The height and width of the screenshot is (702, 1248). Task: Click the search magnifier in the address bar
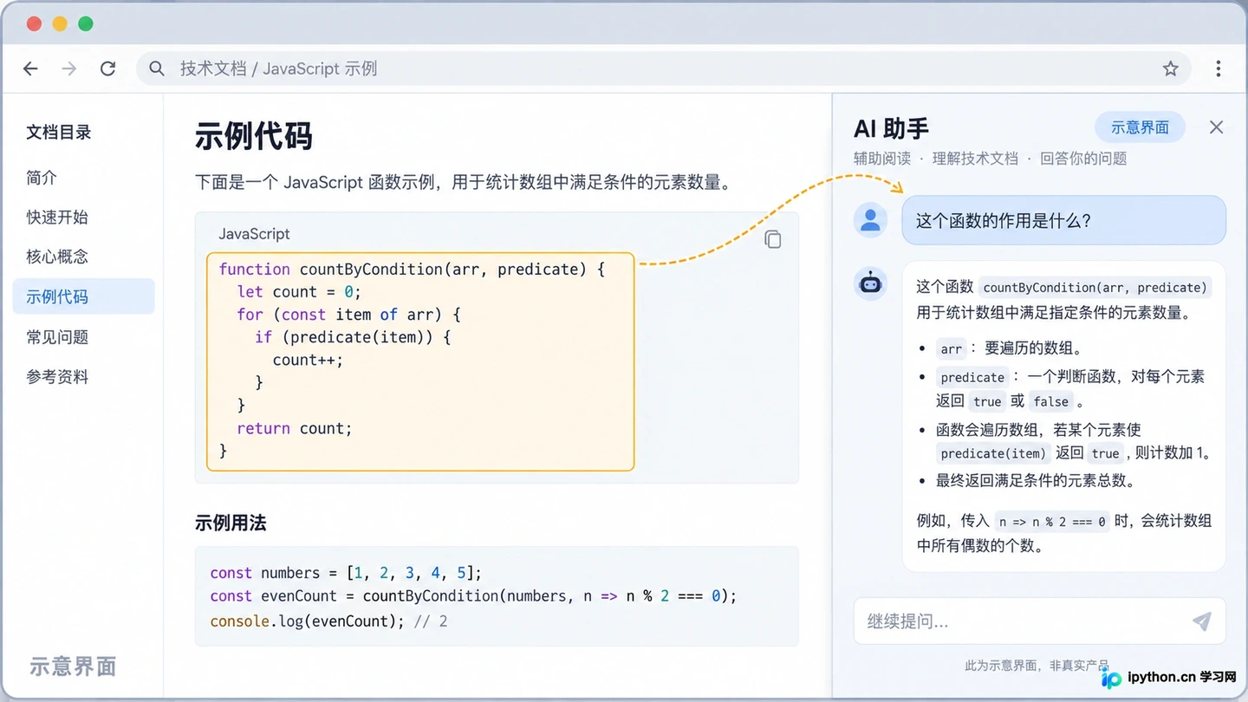click(x=157, y=68)
